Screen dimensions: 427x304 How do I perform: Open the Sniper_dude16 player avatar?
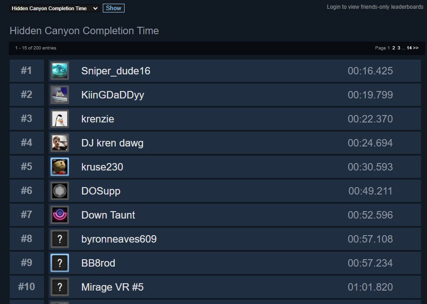tap(60, 71)
